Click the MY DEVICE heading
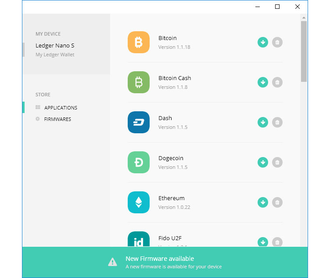This screenshot has height=278, width=330. (48, 34)
